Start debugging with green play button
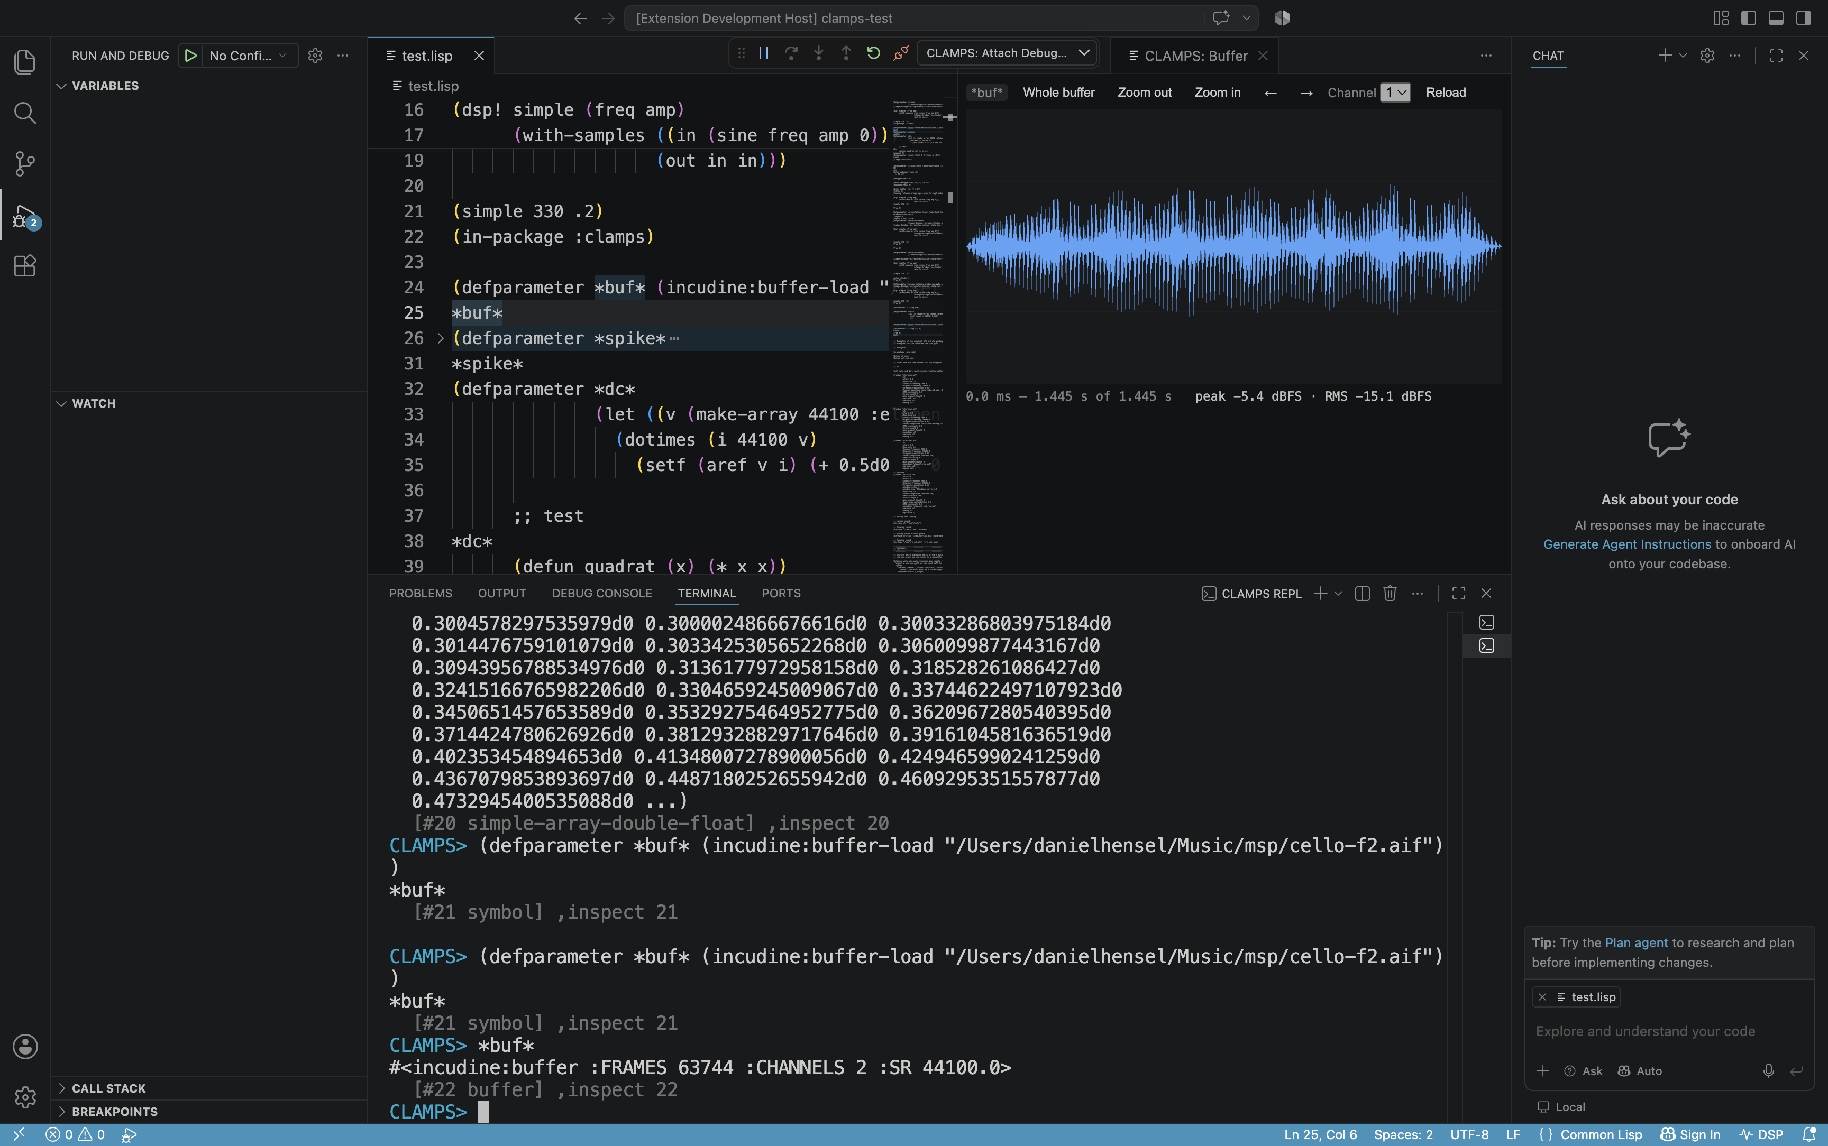Screen dimensions: 1828x1146 point(191,56)
